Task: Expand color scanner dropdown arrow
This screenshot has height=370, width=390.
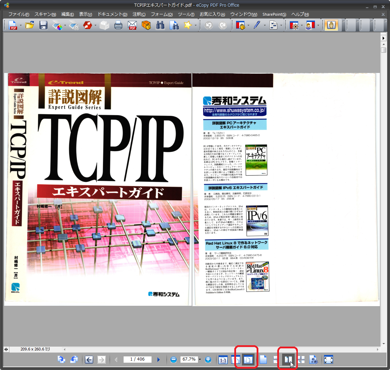Action: [65, 25]
